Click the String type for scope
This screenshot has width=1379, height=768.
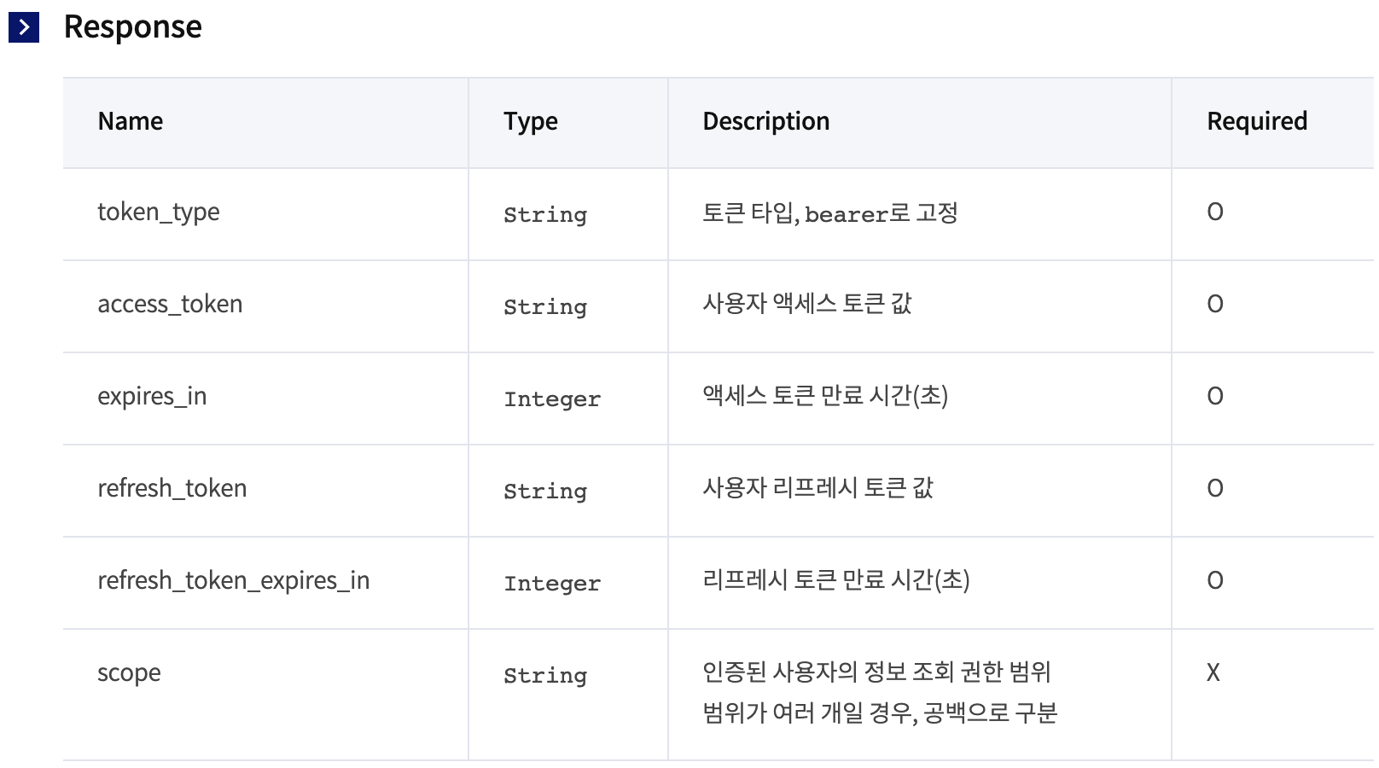(545, 675)
